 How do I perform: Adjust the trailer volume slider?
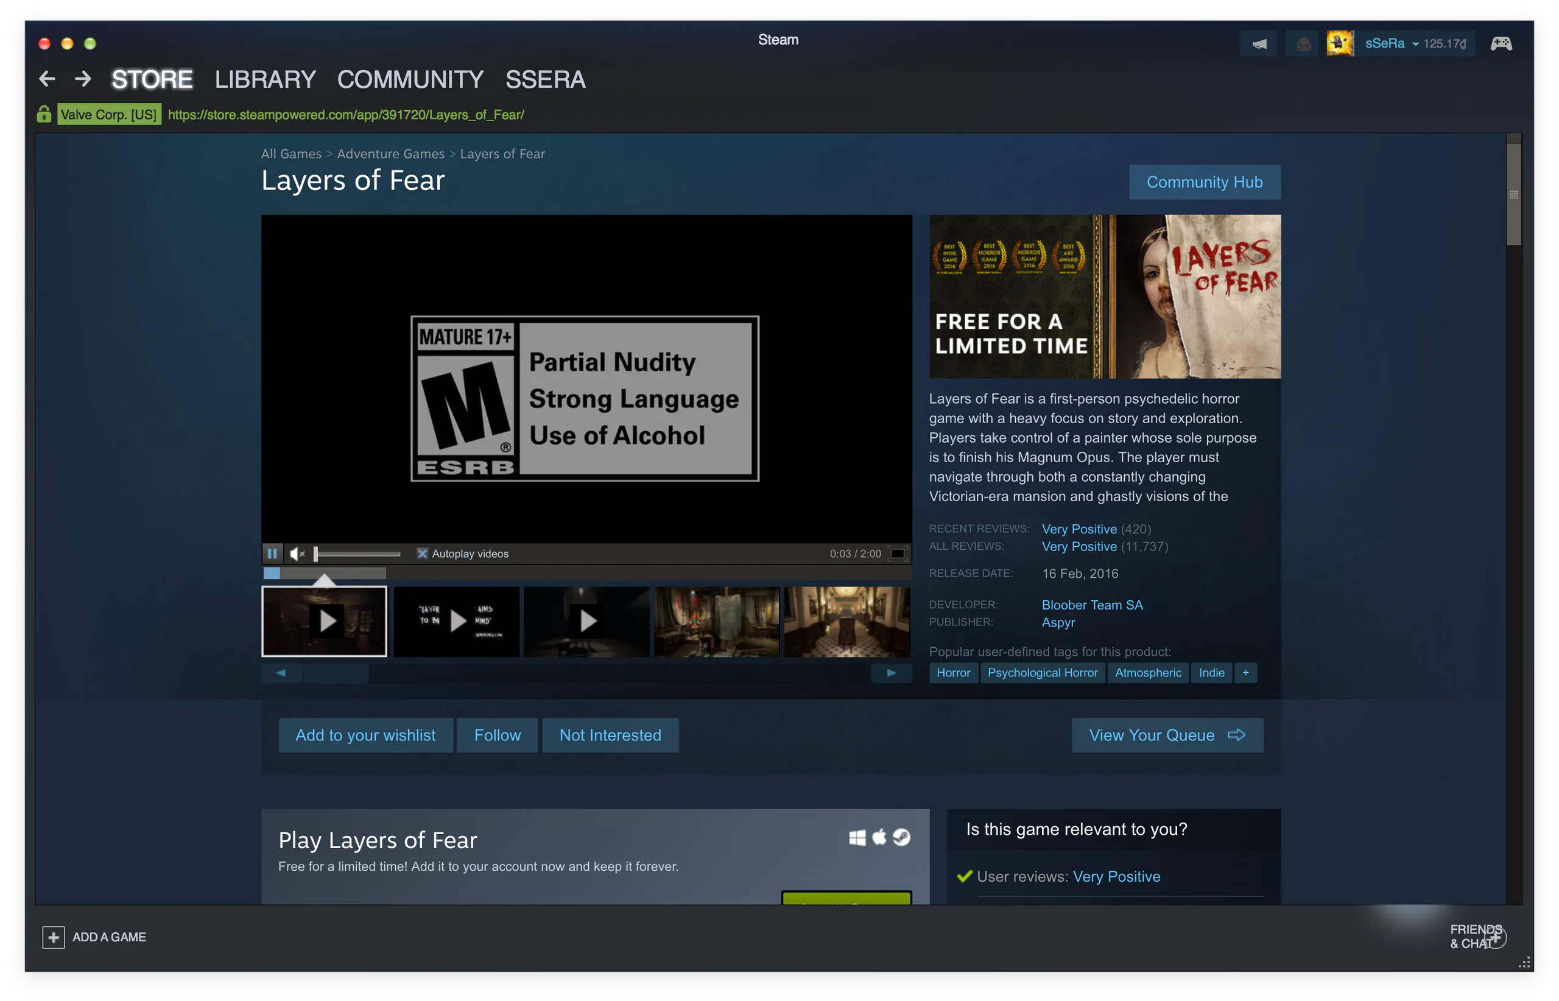[357, 554]
